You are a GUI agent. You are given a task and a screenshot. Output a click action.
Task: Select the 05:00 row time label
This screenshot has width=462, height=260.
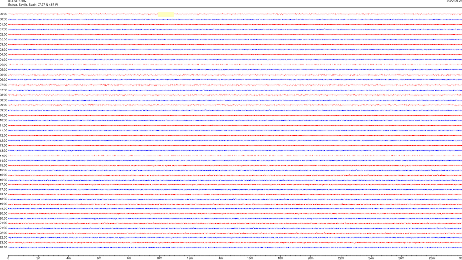(x=3, y=65)
